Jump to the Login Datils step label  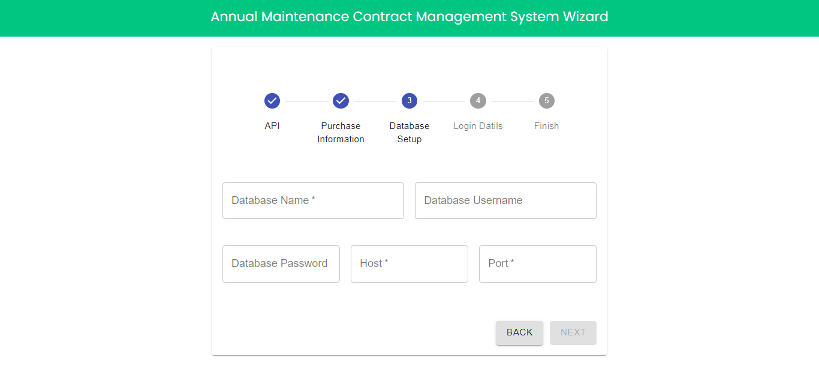point(478,126)
